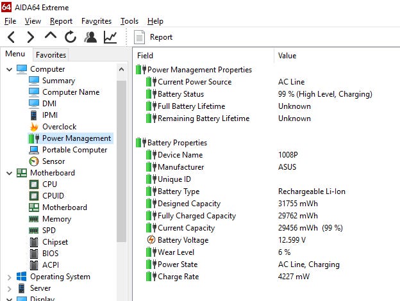Expand the Operating System tree node
The image size is (400, 301).
pos(10,277)
